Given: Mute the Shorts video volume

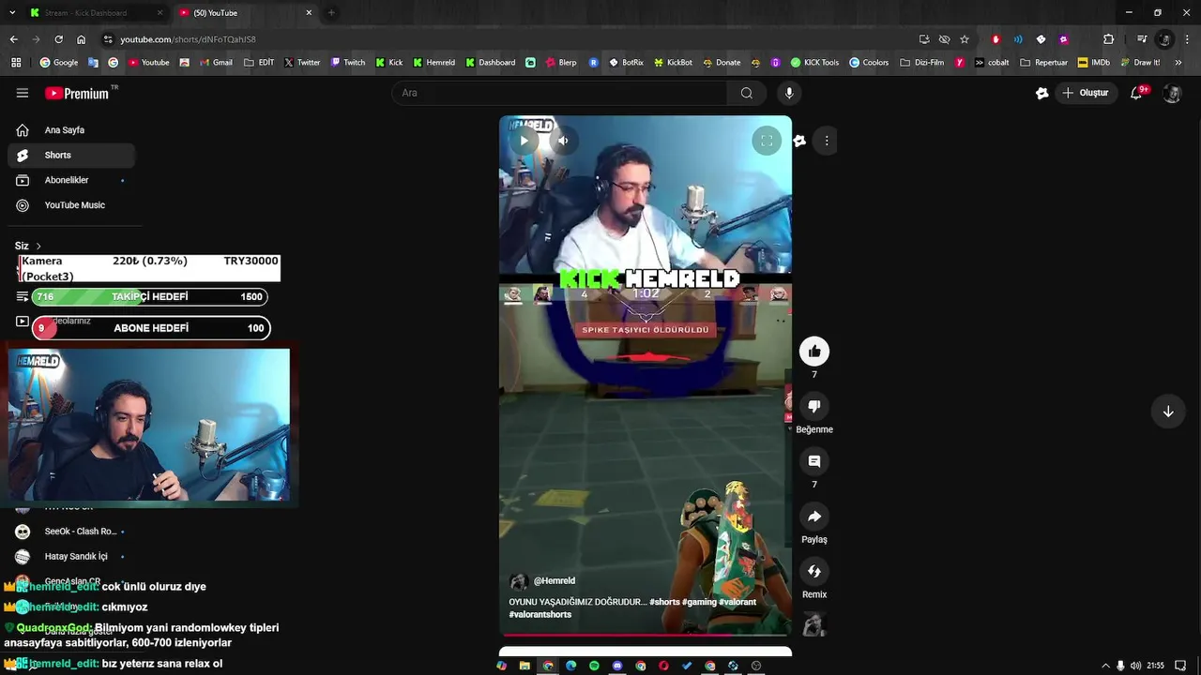Looking at the screenshot, I should [563, 141].
